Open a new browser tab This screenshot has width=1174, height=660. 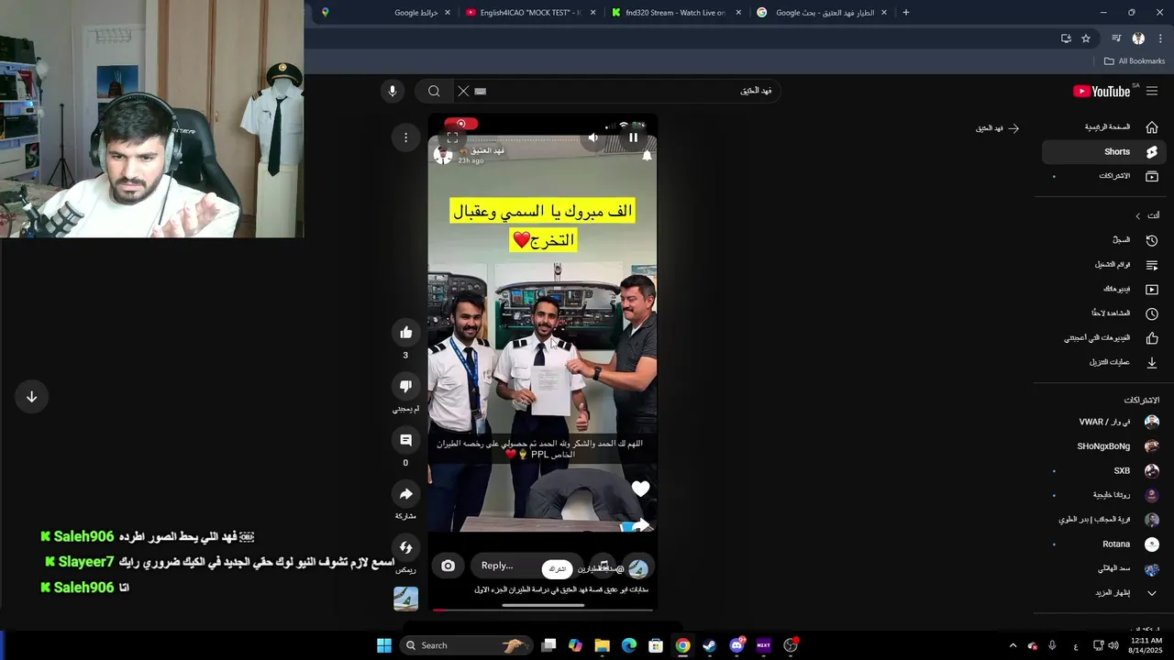tap(906, 13)
